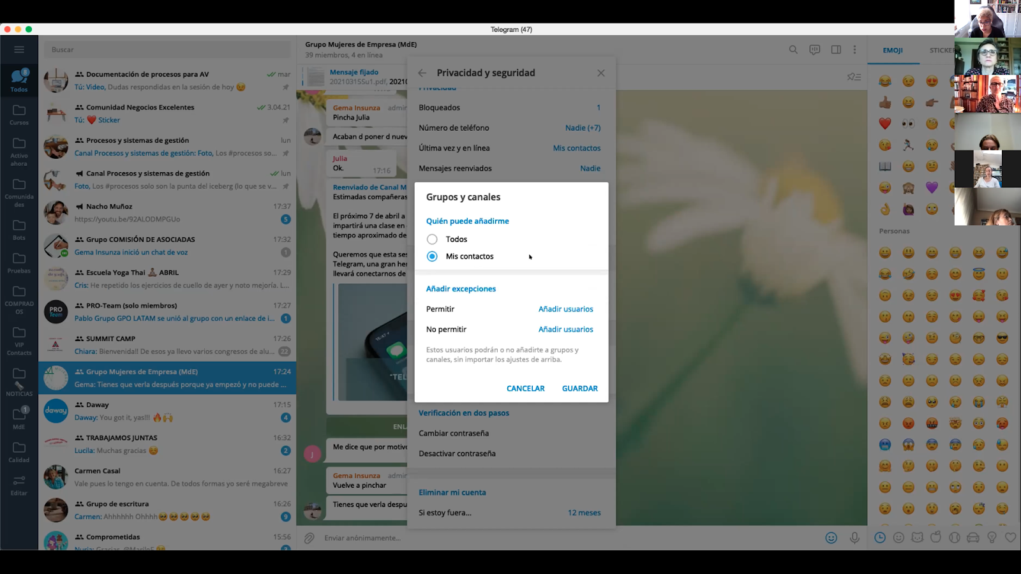Open the Todos chat folder
The image size is (1021, 574).
[x=19, y=80]
